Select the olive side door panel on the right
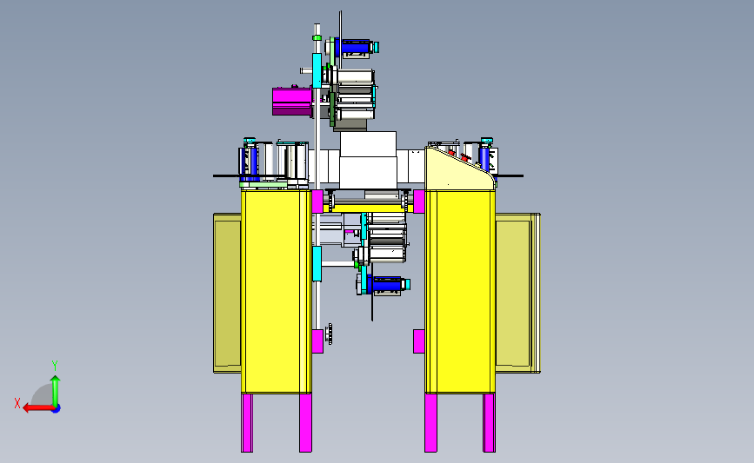This screenshot has height=463, width=754. click(518, 293)
